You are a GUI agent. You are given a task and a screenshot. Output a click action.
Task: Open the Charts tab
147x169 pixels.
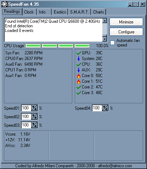point(98,12)
